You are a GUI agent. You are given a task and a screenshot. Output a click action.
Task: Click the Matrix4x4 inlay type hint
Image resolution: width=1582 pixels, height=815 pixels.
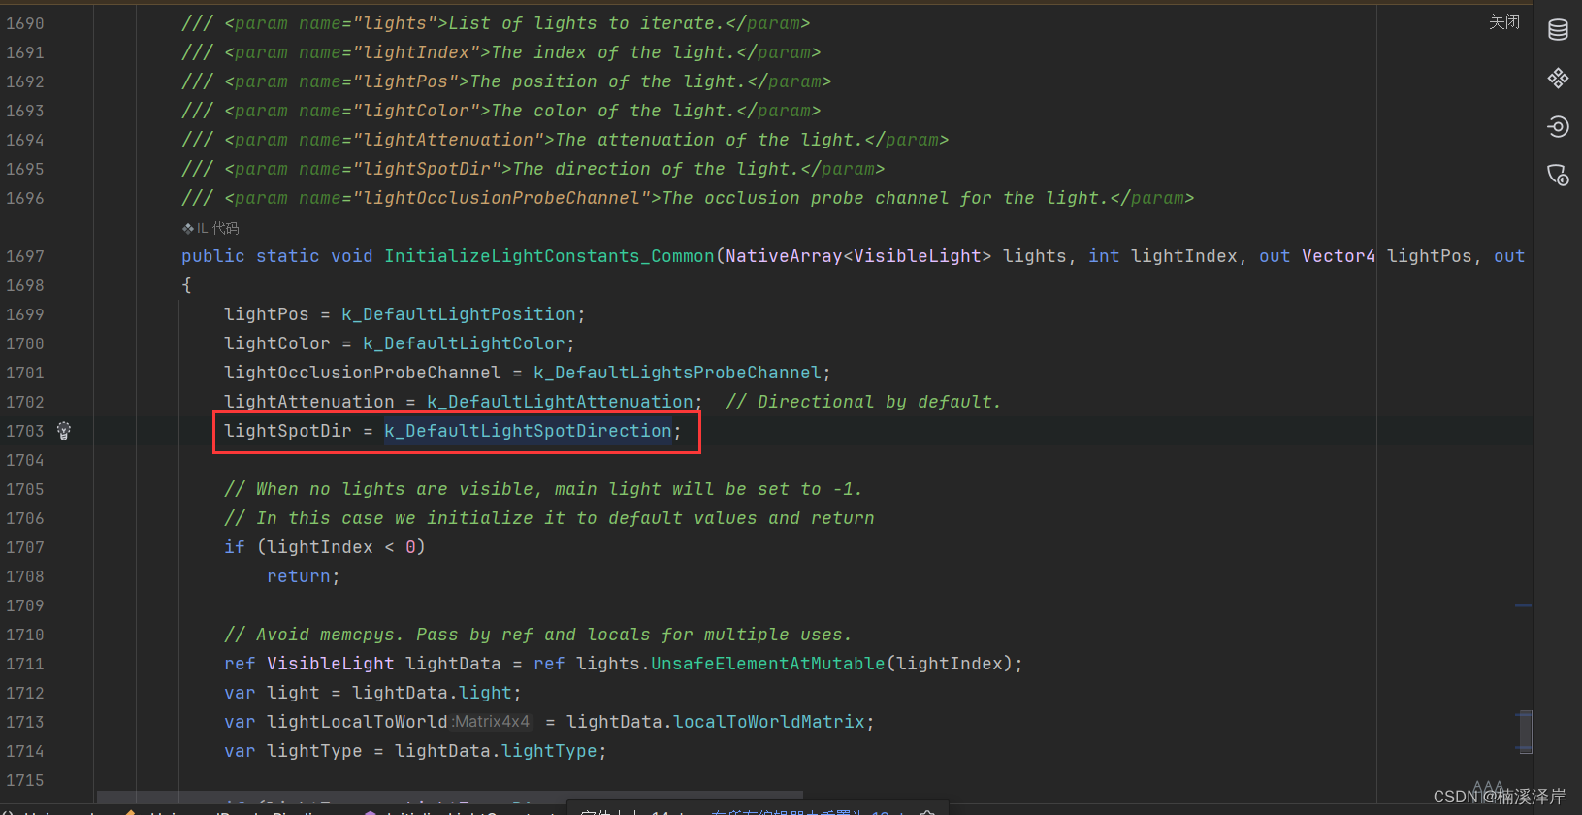(491, 722)
